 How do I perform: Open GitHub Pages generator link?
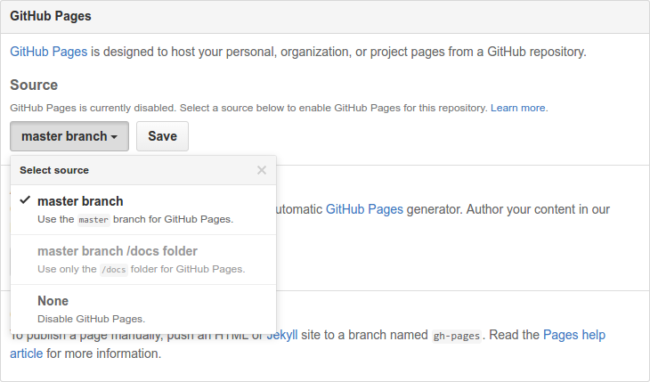(x=364, y=209)
